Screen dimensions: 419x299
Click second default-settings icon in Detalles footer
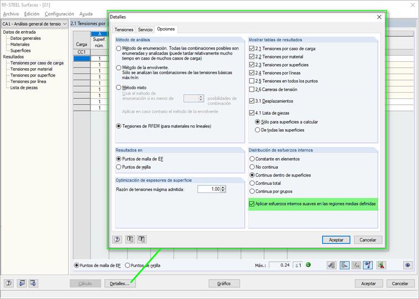pyautogui.click(x=142, y=239)
